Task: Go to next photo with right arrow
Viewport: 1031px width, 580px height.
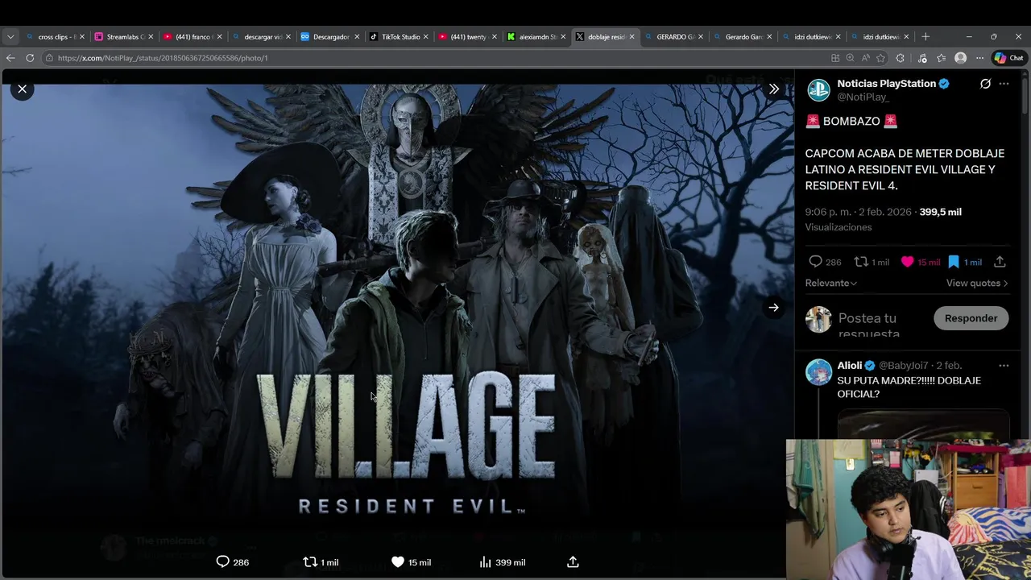Action: tap(773, 308)
